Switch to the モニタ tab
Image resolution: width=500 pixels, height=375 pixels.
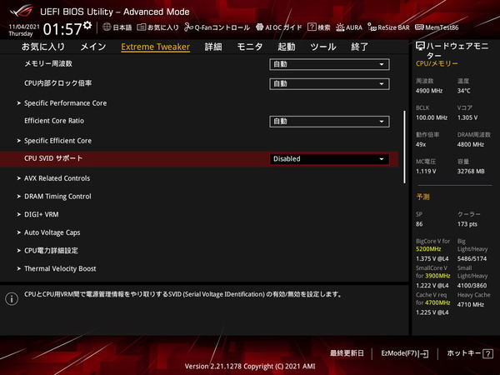pyautogui.click(x=250, y=47)
